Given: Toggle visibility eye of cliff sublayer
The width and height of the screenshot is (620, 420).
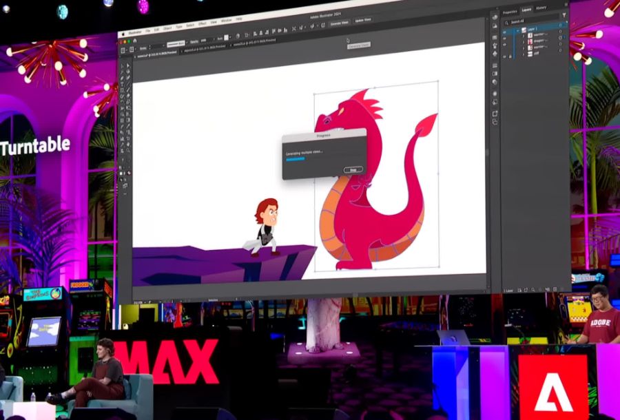Looking at the screenshot, I should (x=504, y=56).
